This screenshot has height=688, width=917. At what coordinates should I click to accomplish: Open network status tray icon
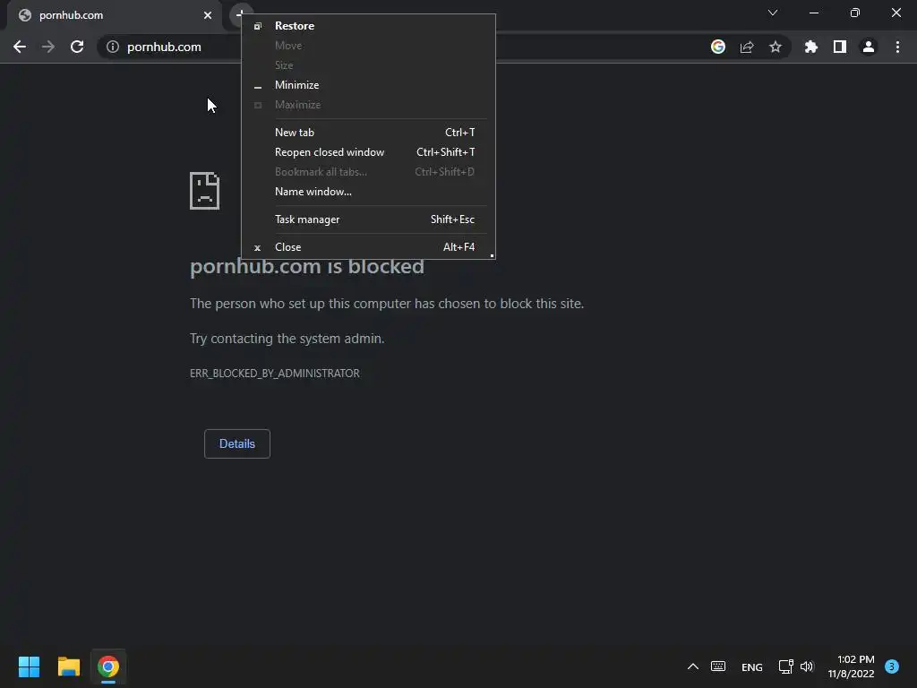point(785,666)
